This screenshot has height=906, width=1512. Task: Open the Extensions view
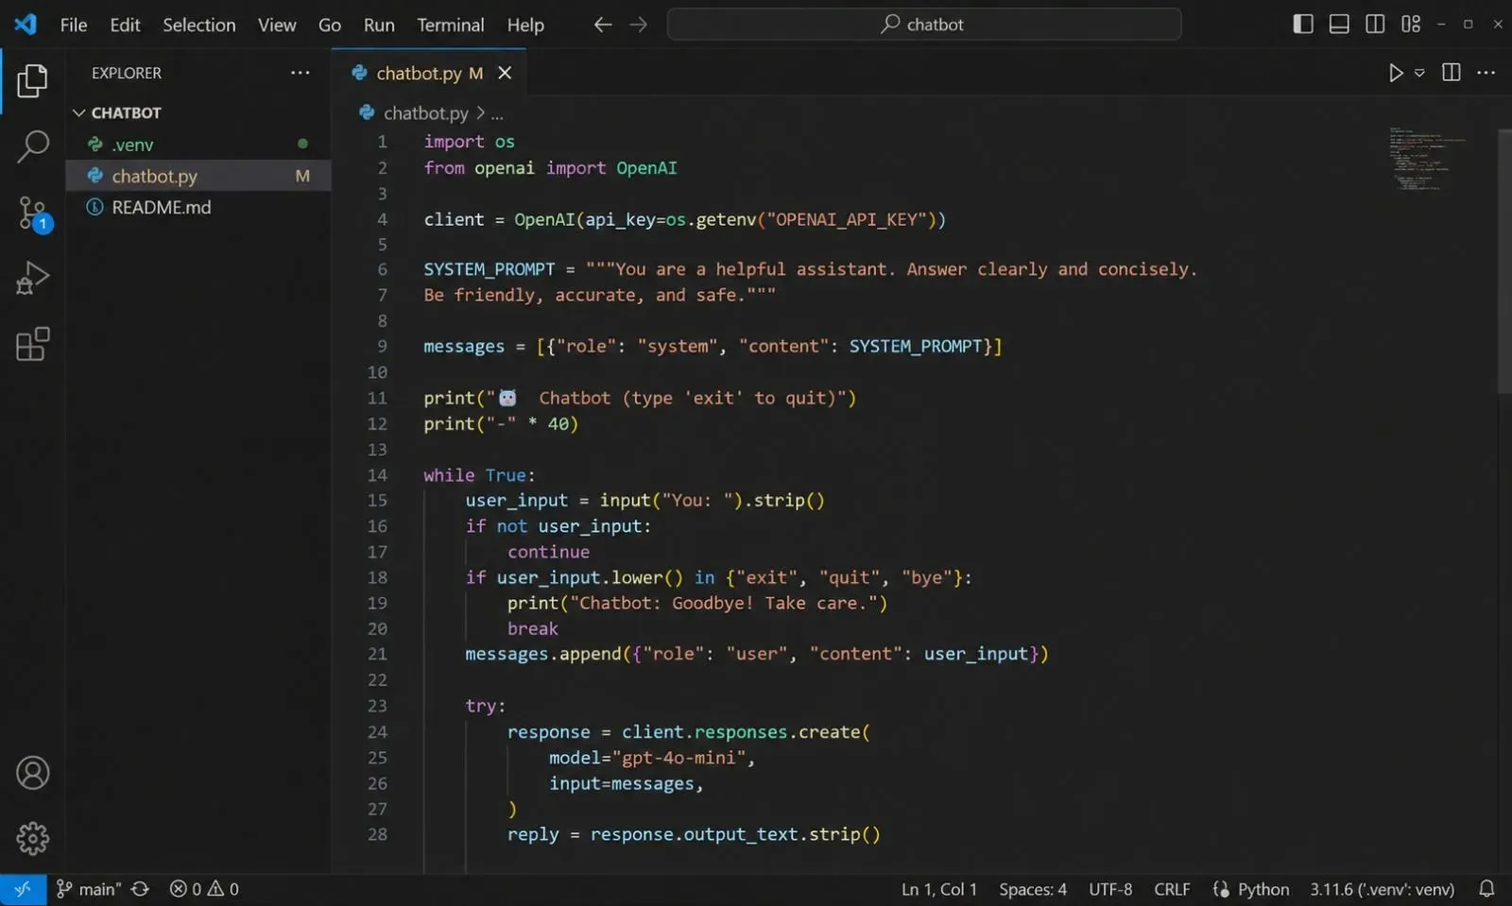pos(32,344)
